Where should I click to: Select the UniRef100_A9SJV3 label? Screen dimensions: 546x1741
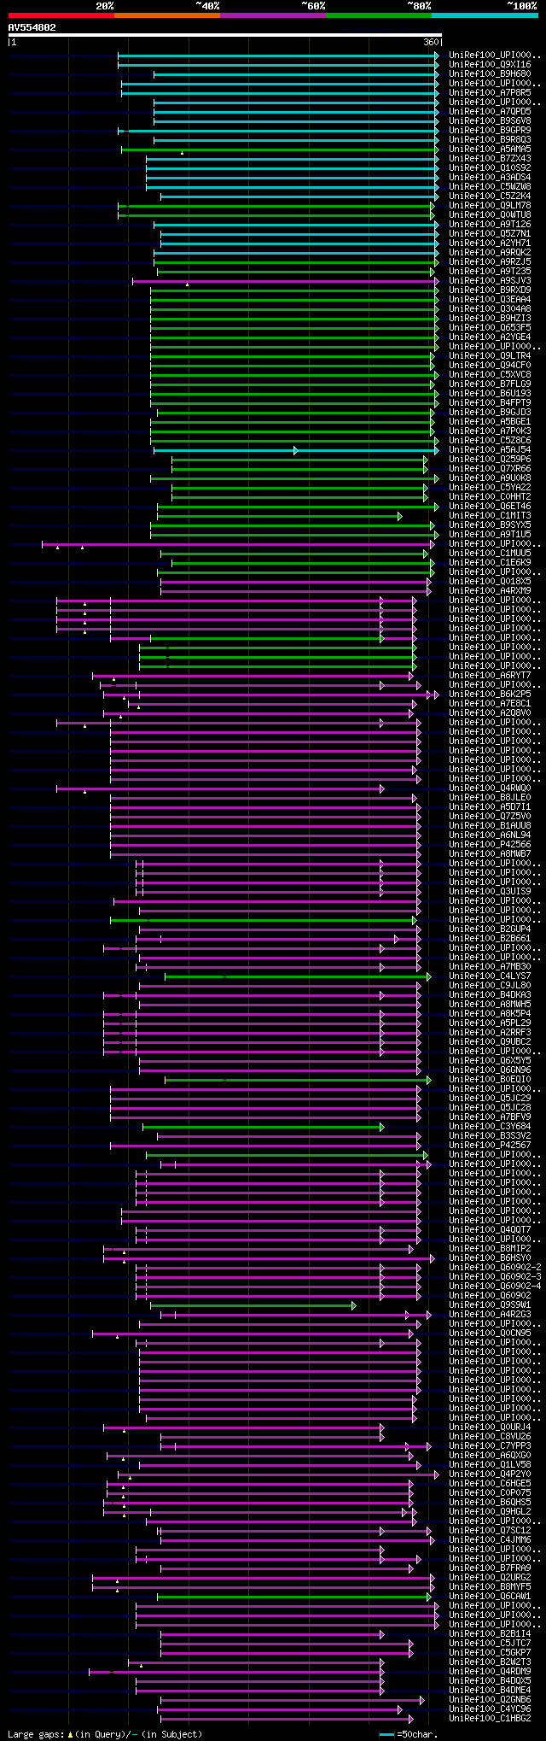(x=490, y=280)
